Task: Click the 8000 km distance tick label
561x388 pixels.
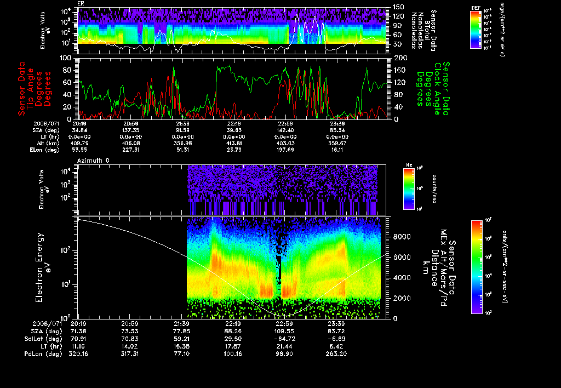Action: (x=402, y=237)
